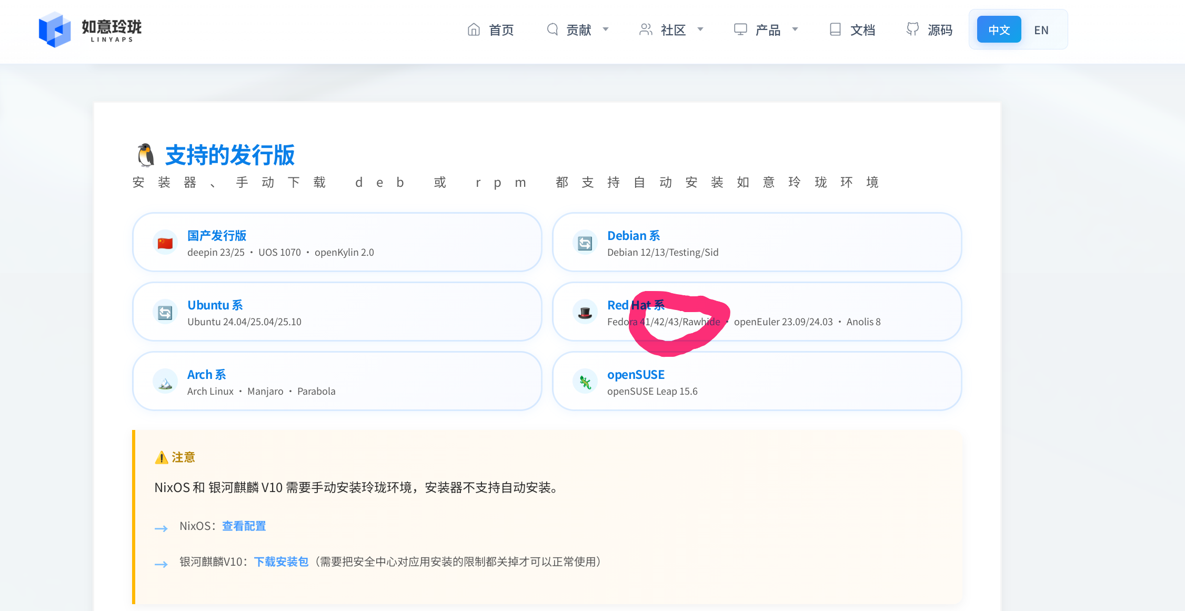
Task: Click the top hat icon on Red Hat card
Action: 585,313
